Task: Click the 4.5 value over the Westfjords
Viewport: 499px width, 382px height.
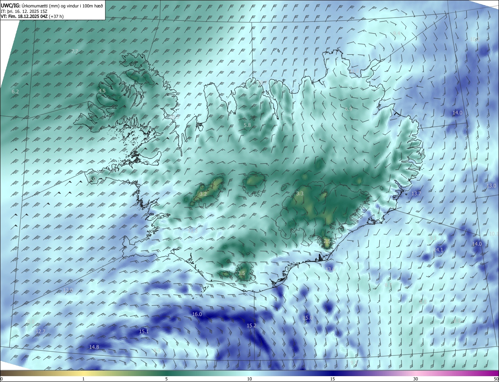Action: point(102,91)
